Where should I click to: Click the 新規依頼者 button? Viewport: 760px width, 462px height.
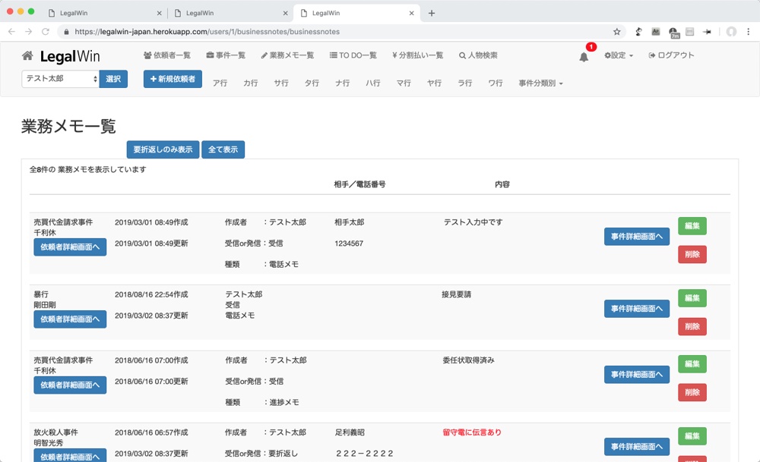tap(173, 79)
